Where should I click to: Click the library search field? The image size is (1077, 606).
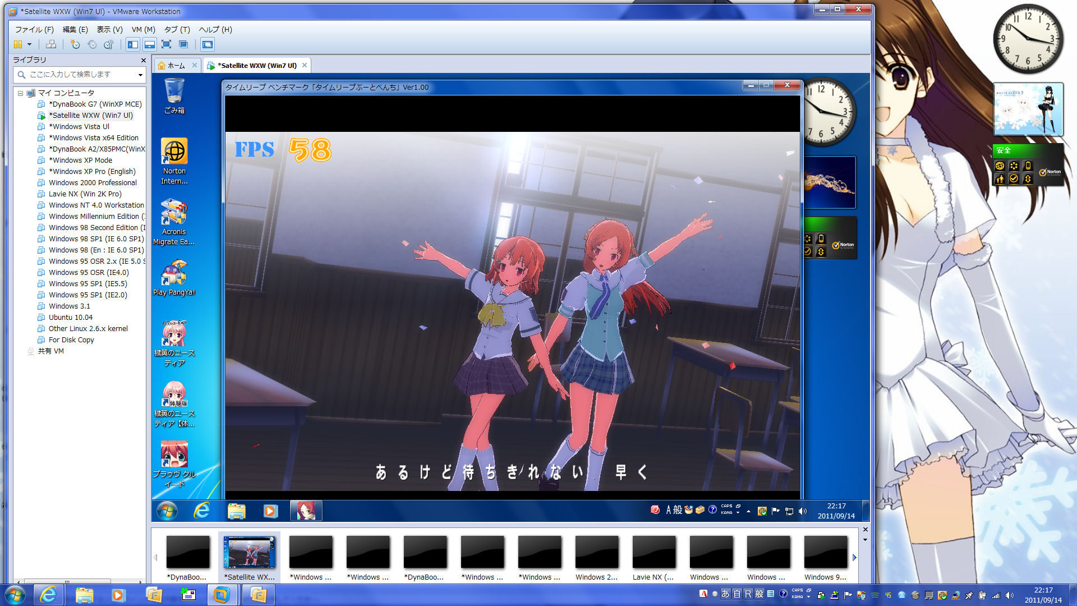tap(76, 74)
